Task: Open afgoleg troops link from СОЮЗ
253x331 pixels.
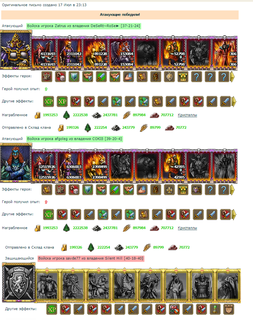Action: coord(74,139)
